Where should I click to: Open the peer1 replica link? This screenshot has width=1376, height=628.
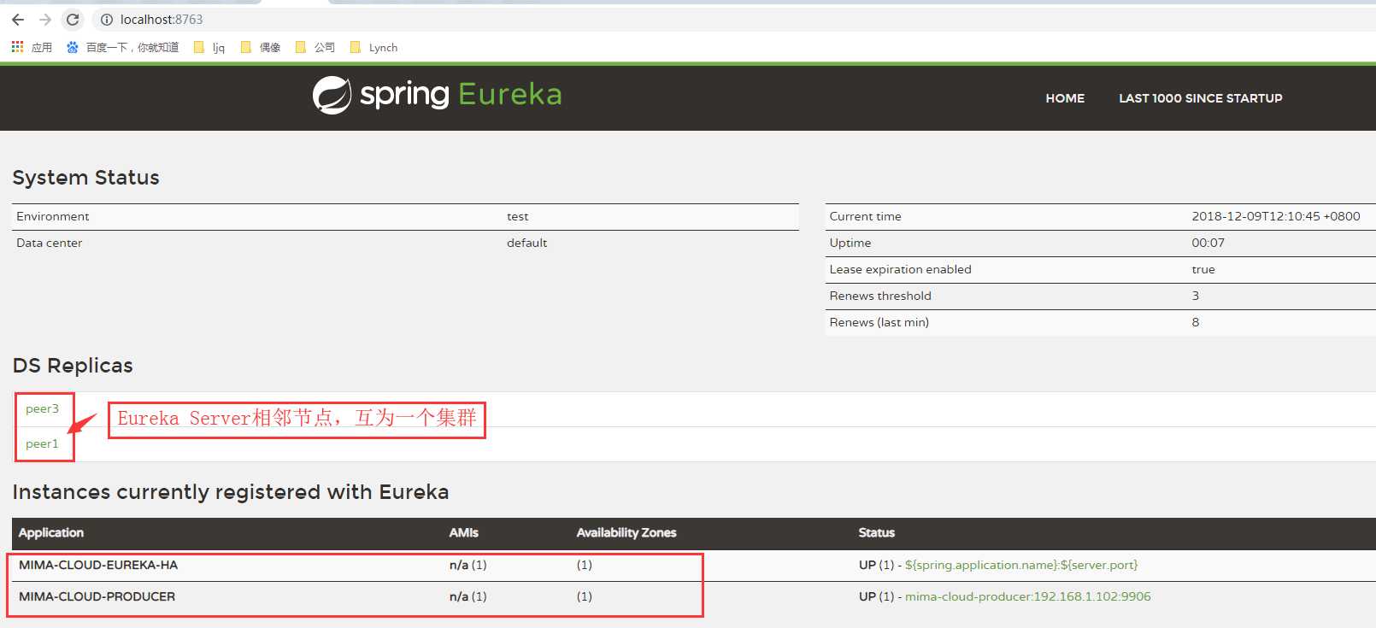tap(42, 444)
